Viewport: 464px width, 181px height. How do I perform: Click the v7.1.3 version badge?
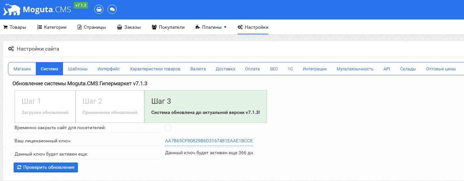click(x=81, y=5)
